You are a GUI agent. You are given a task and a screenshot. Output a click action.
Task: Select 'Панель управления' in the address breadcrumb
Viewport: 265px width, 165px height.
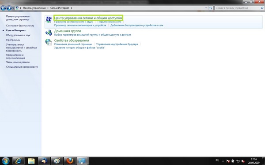pyautogui.click(x=34, y=8)
